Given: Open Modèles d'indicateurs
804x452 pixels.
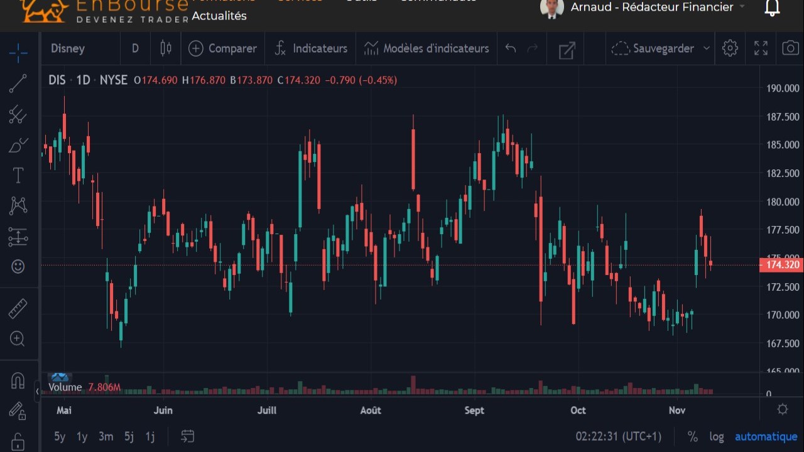Looking at the screenshot, I should 426,48.
